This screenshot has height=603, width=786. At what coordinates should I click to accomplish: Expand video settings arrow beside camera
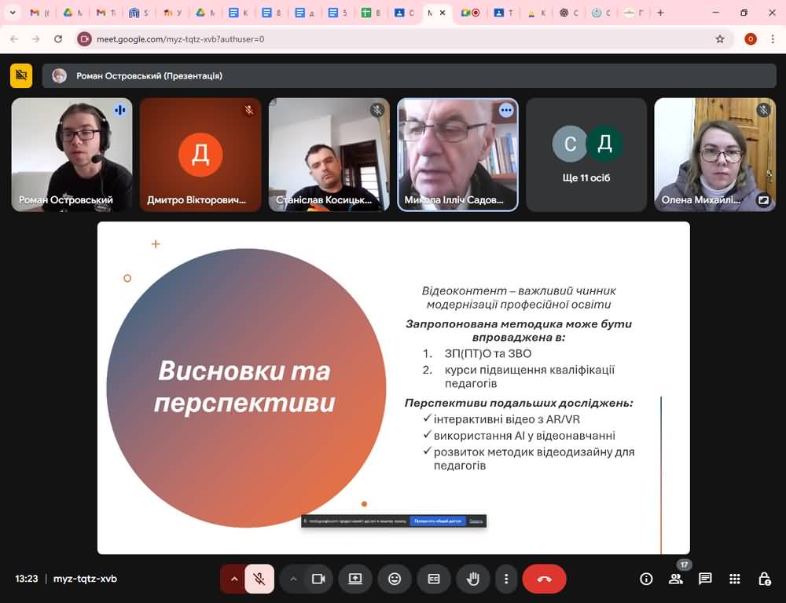tap(293, 579)
